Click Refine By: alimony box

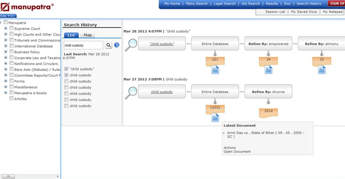pos(321,43)
